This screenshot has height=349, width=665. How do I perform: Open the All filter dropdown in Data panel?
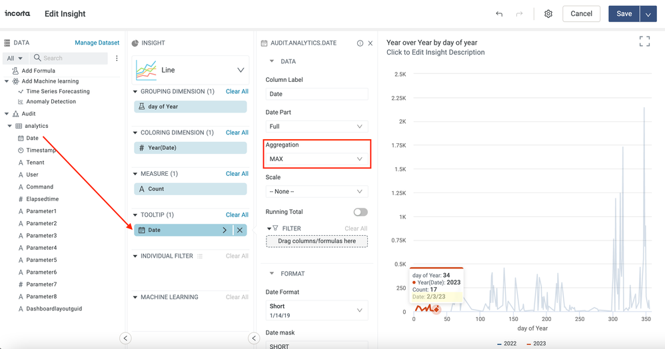[x=15, y=58]
